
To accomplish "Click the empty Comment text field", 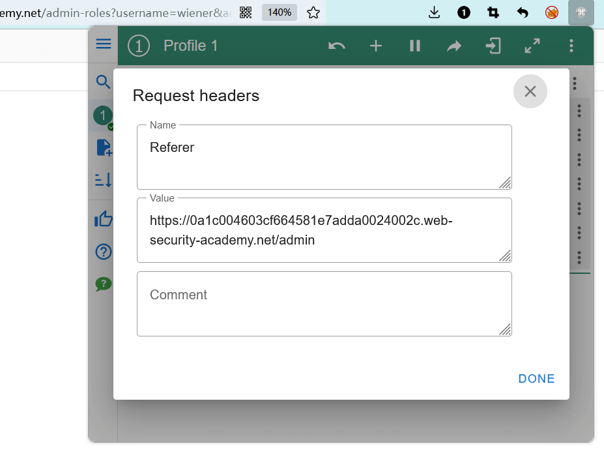I will tap(324, 304).
